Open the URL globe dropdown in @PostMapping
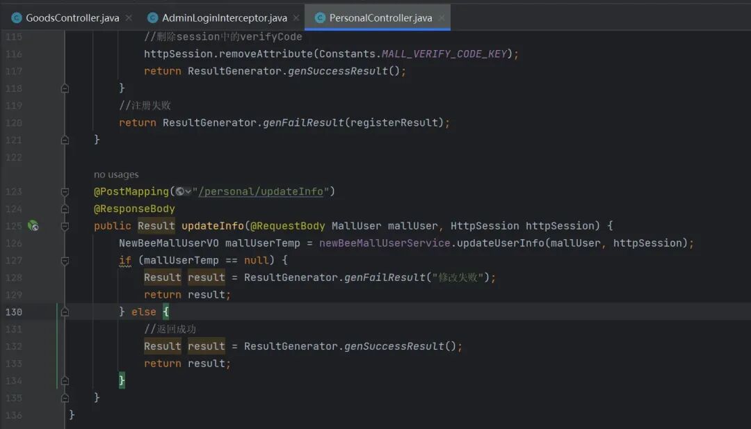 coord(183,191)
